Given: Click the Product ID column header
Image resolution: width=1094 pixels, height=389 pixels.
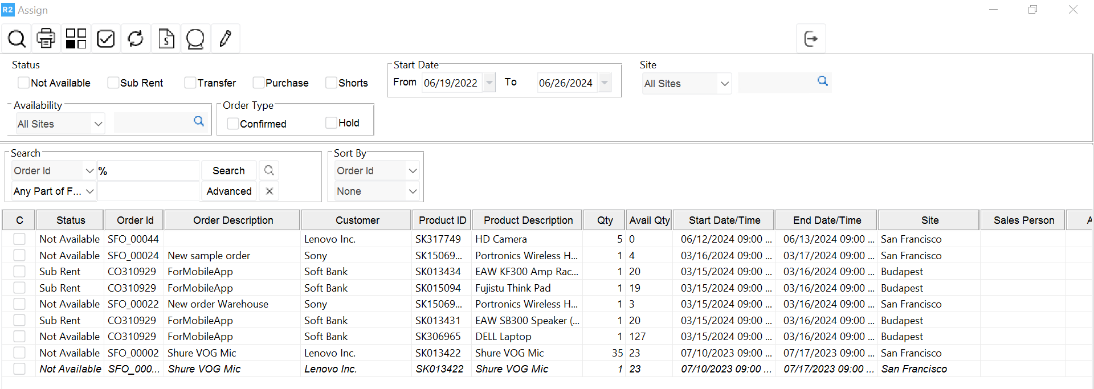Looking at the screenshot, I should 442,220.
